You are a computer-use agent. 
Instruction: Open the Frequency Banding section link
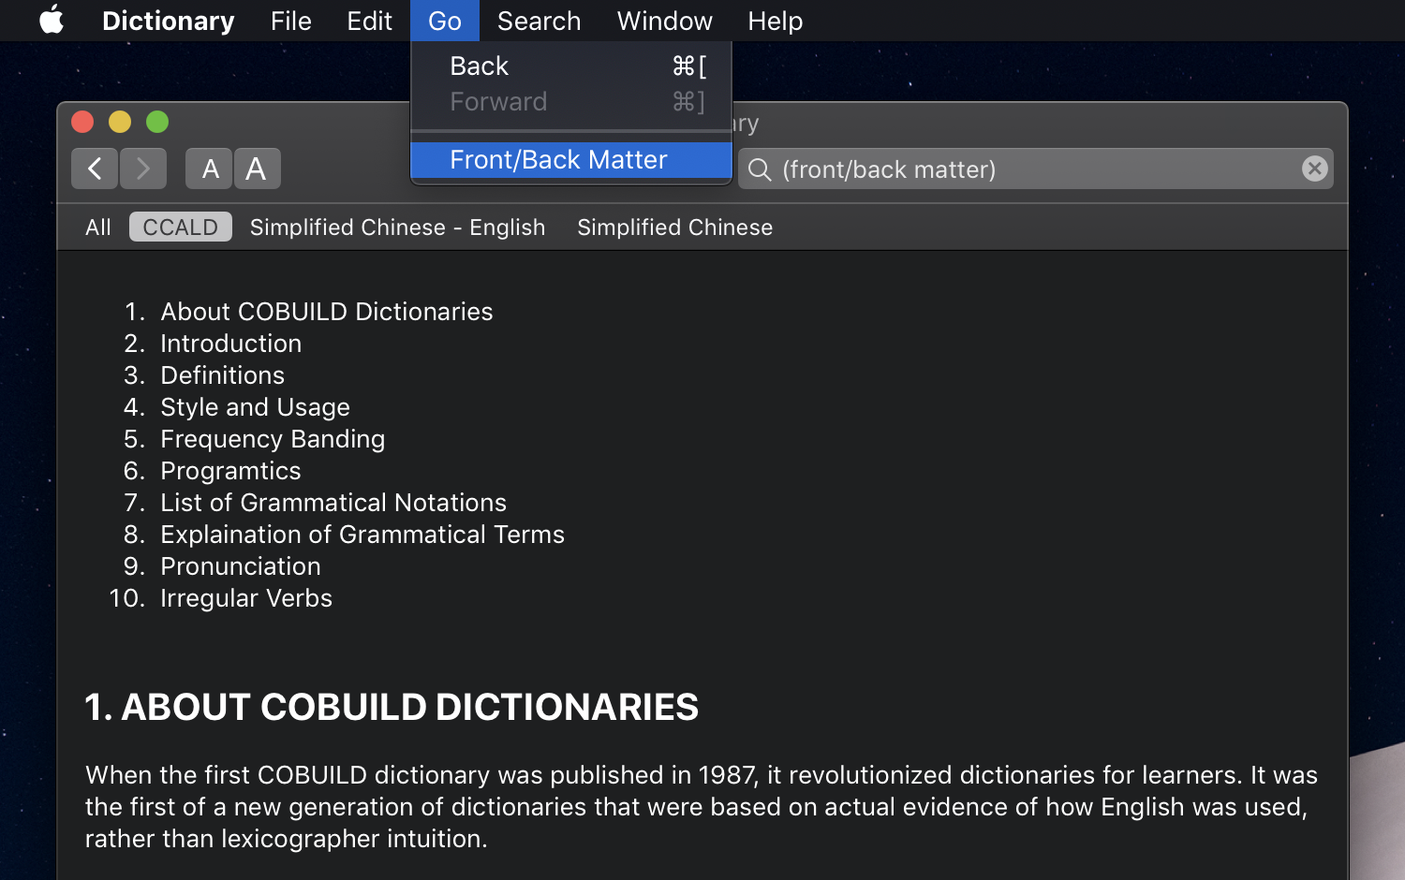pyautogui.click(x=273, y=439)
